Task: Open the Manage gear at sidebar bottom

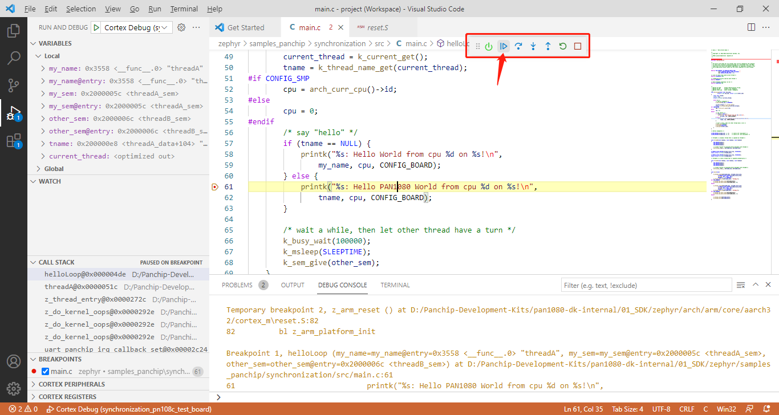Action: [14, 389]
